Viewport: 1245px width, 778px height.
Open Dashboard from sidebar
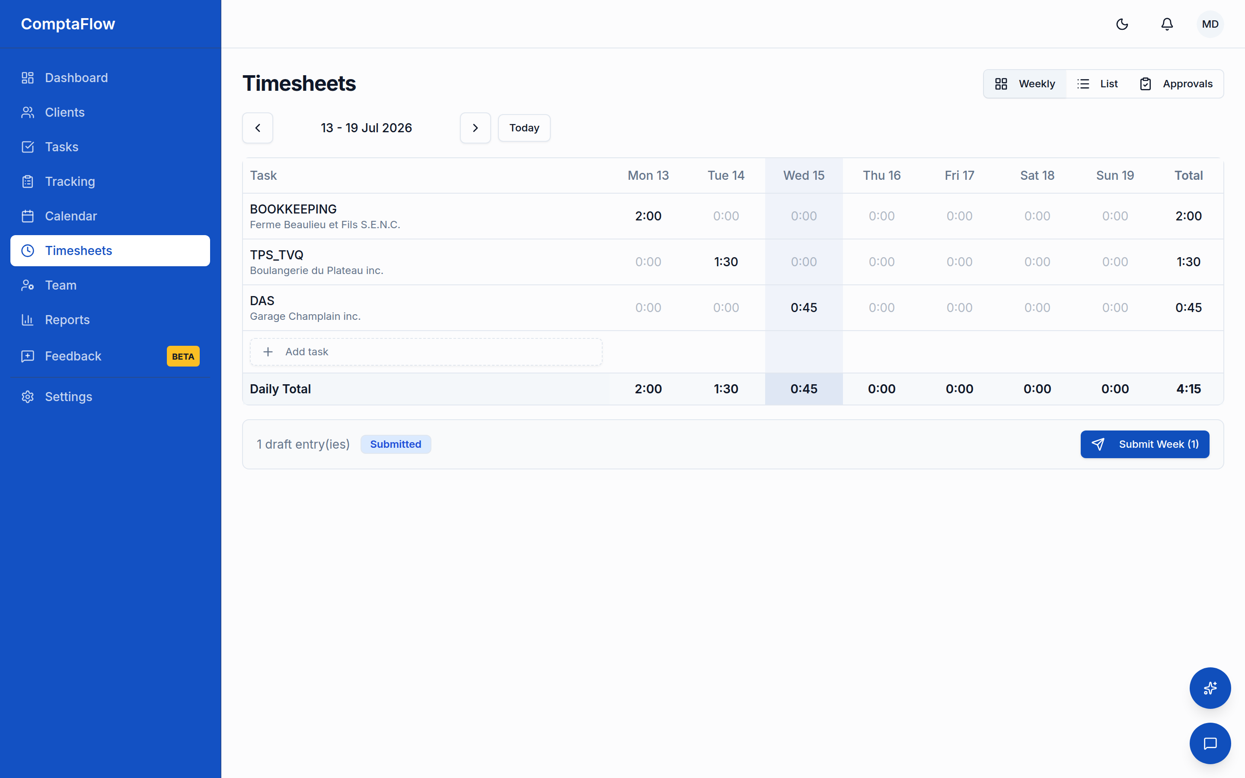(110, 78)
